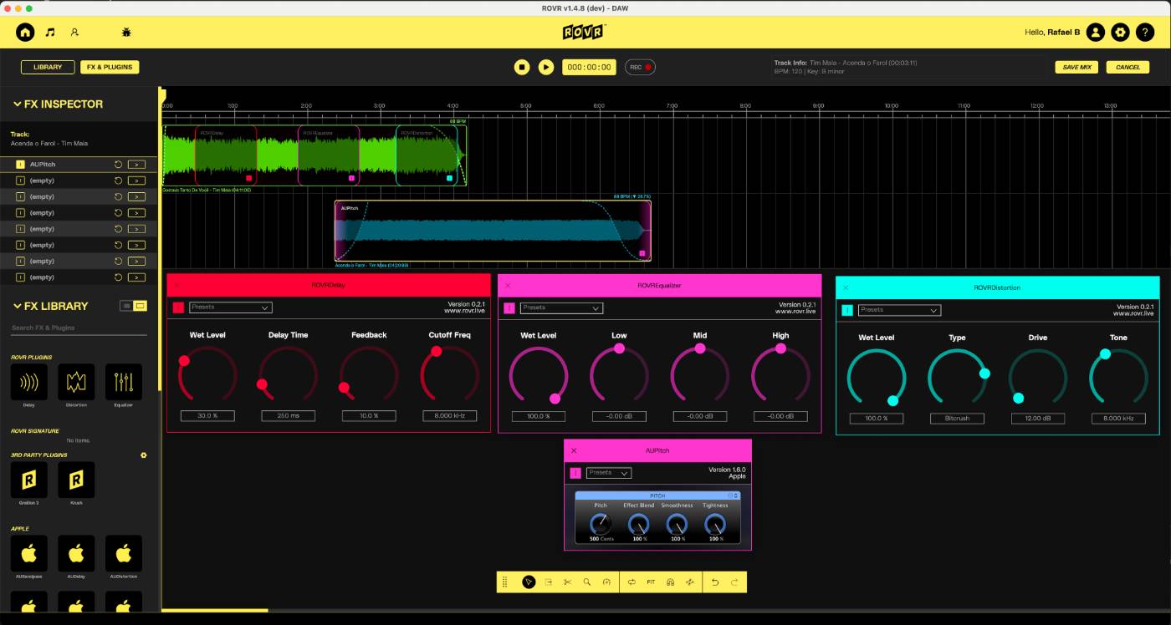
Task: Reset the AUPitch slot in FX Inspector
Action: pos(118,165)
